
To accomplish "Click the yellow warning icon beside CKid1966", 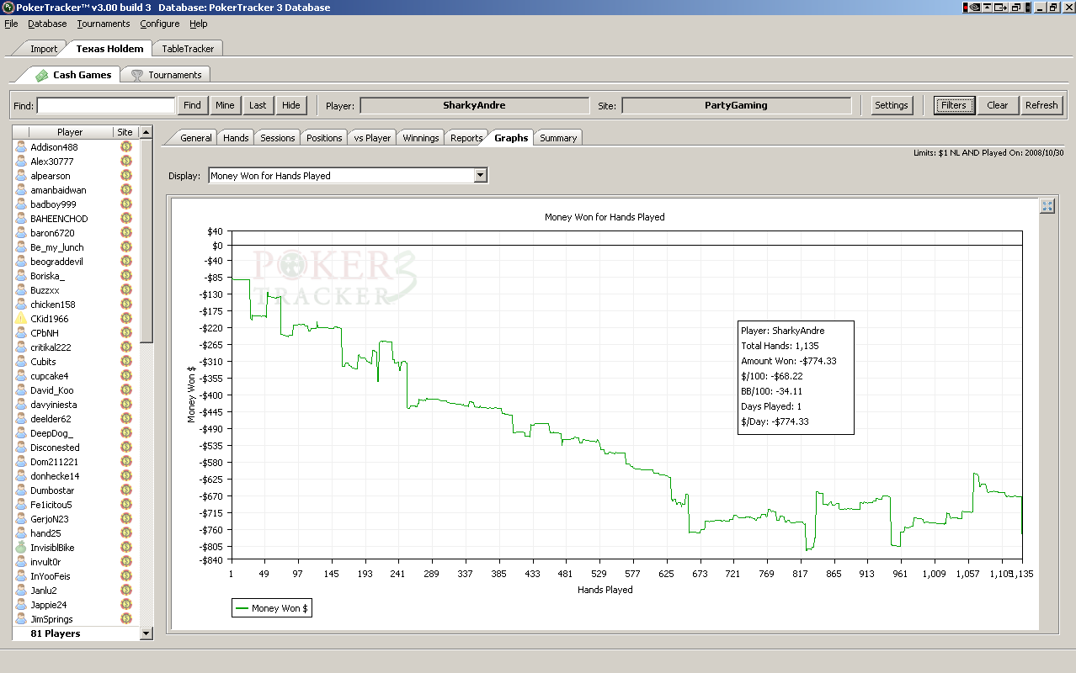I will click(x=21, y=319).
